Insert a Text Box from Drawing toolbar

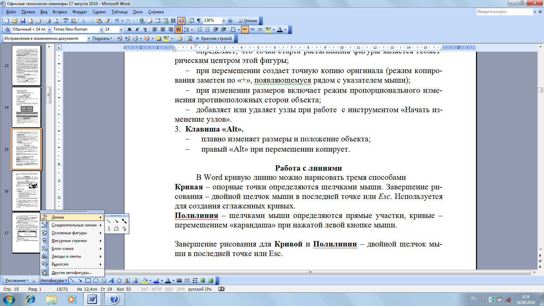click(x=104, y=280)
